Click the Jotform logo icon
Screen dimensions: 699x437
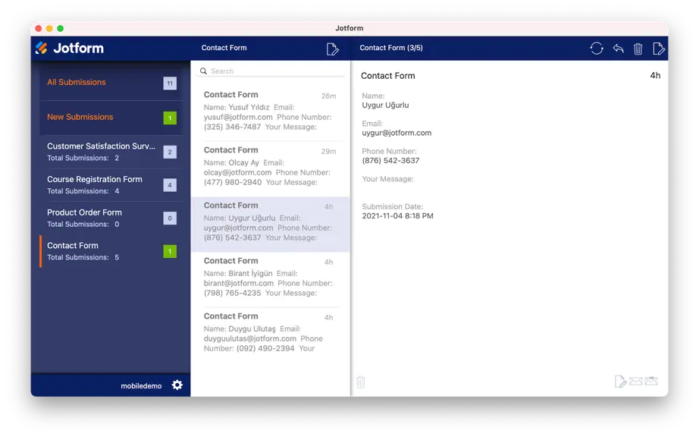coord(42,48)
